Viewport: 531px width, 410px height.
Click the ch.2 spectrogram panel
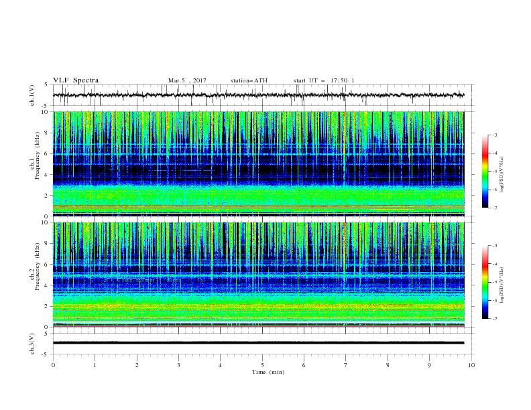258,275
